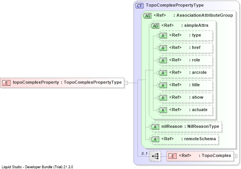The width and height of the screenshot is (241, 169).
Task: Select the nilReason : NilReasonType label
Action: (x=190, y=126)
